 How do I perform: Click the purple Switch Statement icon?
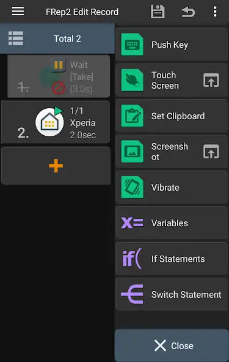(132, 294)
